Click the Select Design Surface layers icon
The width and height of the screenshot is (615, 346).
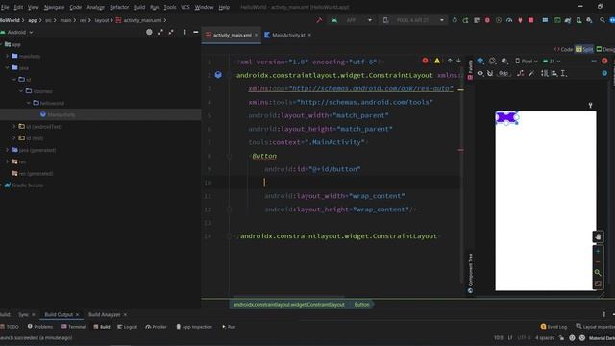tap(480, 62)
